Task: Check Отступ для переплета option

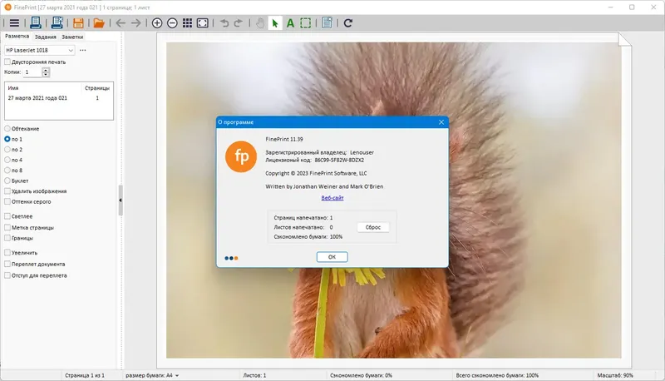Action: coord(7,275)
